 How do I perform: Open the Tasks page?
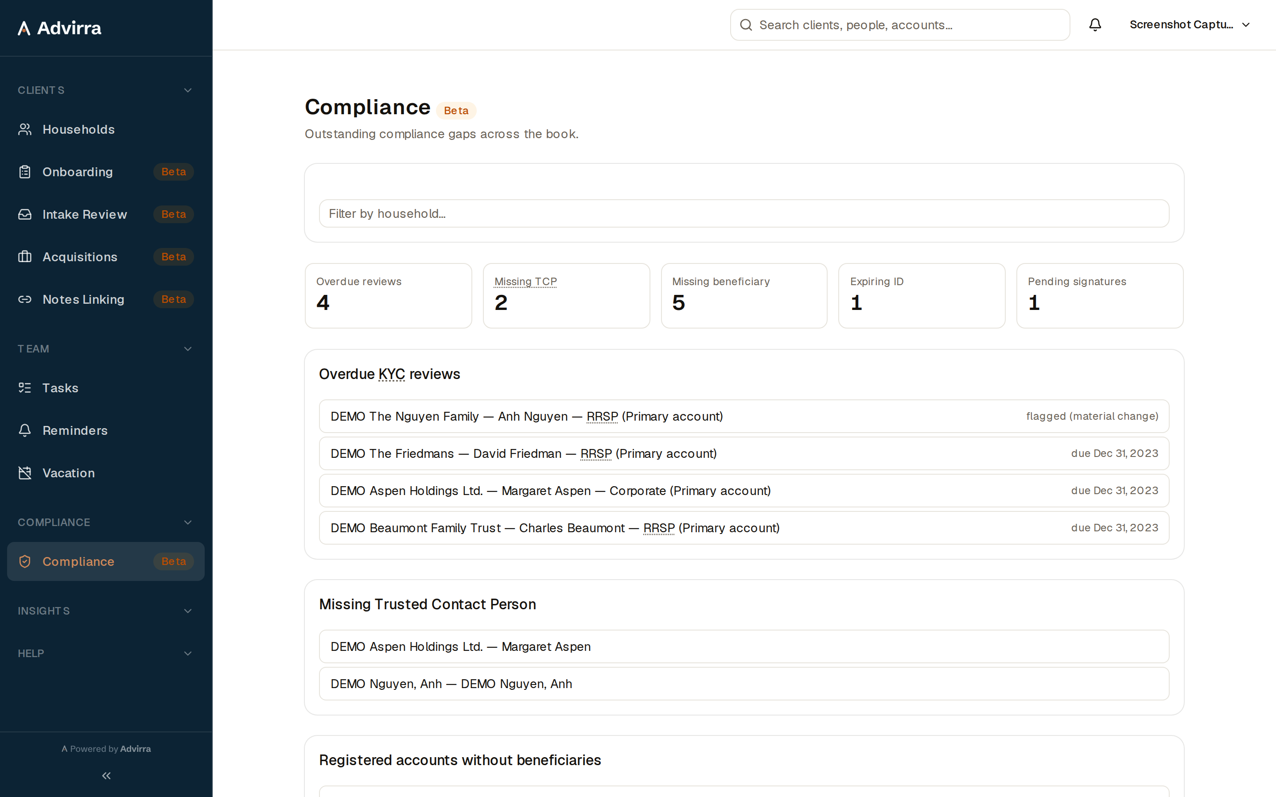(106, 388)
